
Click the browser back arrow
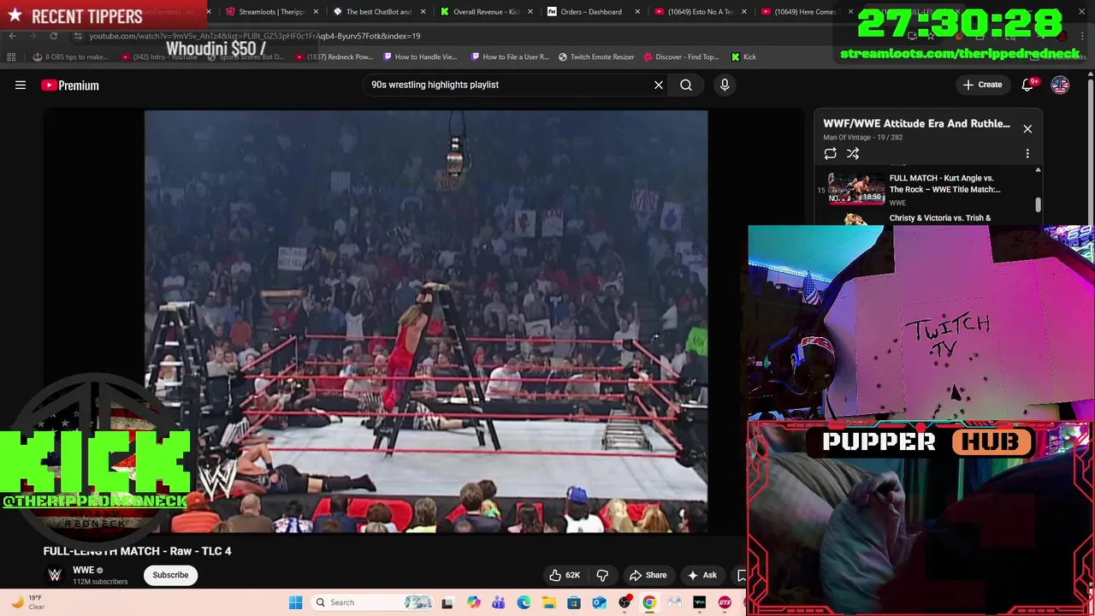[12, 36]
